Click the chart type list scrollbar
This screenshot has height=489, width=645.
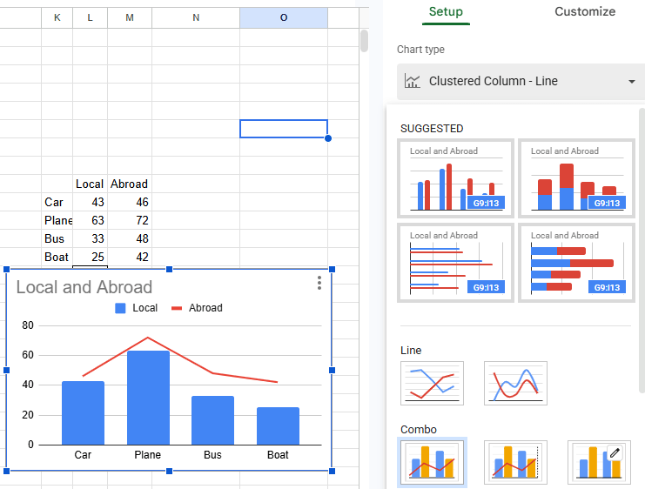tap(642, 251)
